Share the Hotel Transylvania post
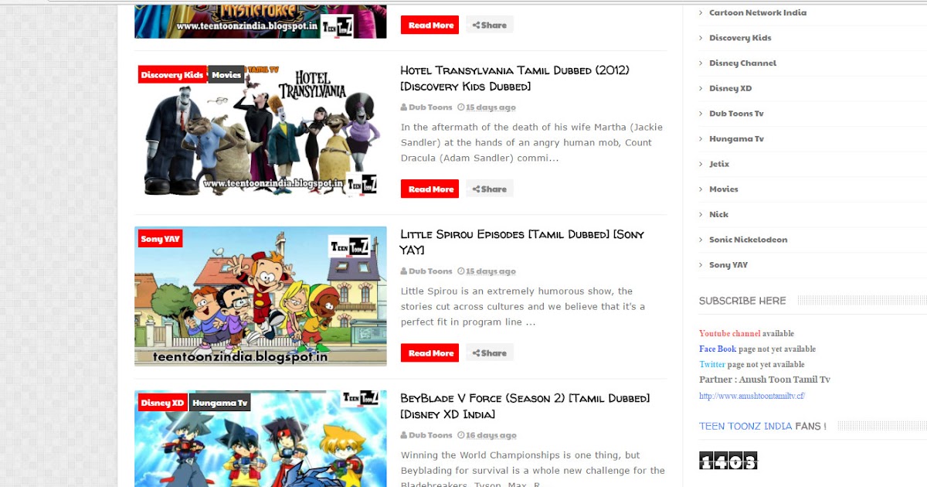Viewport: 927px width, 487px height. tap(490, 189)
